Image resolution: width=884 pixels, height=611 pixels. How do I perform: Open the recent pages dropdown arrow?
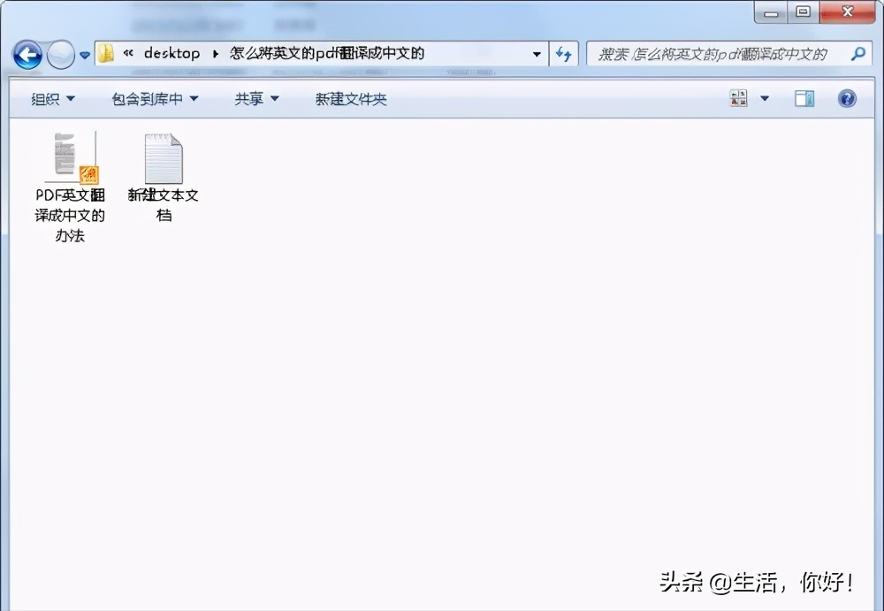click(85, 55)
